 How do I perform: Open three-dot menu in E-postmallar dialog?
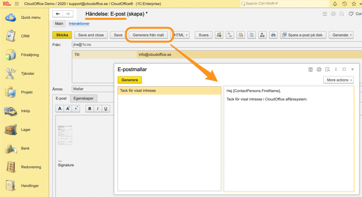336,69
